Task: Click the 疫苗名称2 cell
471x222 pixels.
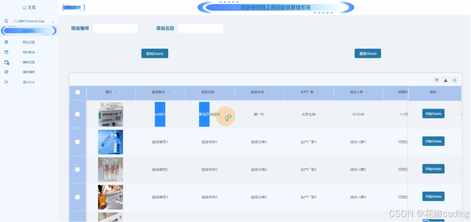Action: coord(210,169)
